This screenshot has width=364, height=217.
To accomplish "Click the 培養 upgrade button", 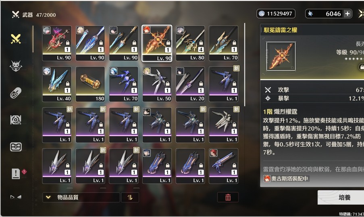I will point(341,198).
